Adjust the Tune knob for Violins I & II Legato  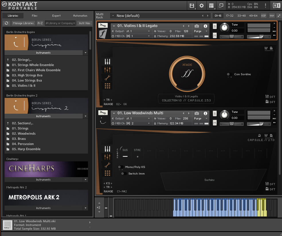click(x=224, y=28)
